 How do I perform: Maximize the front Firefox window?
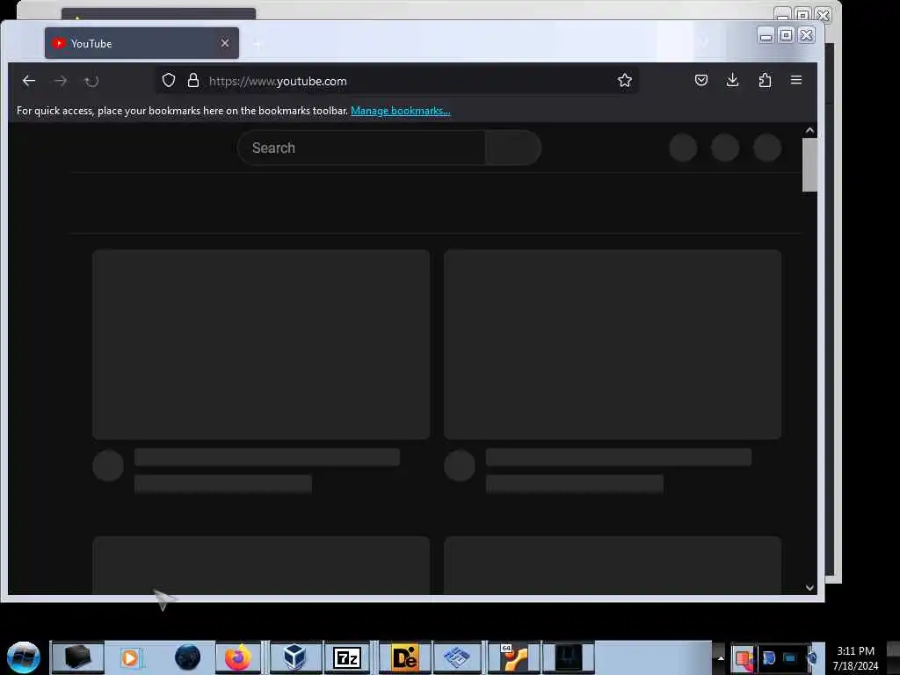tap(787, 35)
